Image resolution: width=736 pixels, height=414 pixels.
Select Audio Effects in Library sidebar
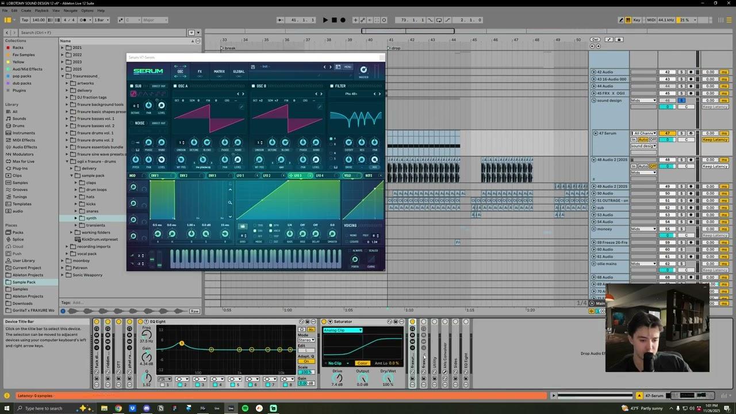pos(25,147)
